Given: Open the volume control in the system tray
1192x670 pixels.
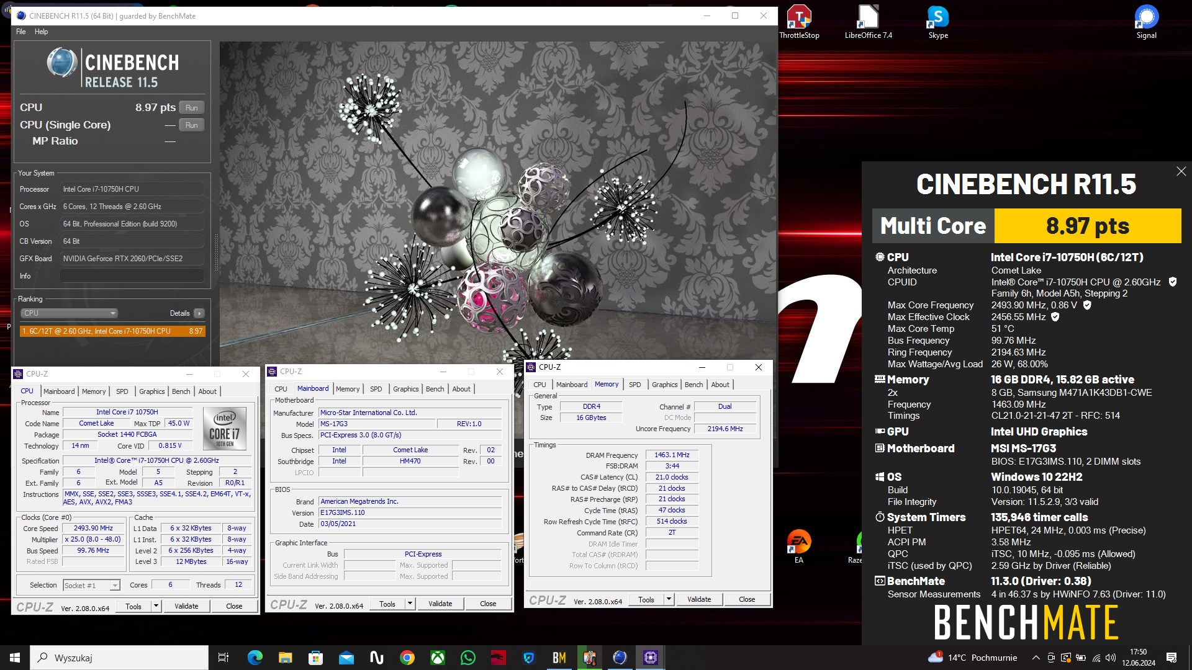Looking at the screenshot, I should 1111,658.
